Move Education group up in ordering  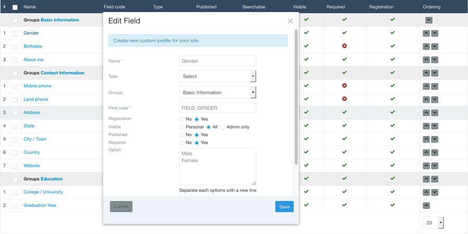coord(426,179)
